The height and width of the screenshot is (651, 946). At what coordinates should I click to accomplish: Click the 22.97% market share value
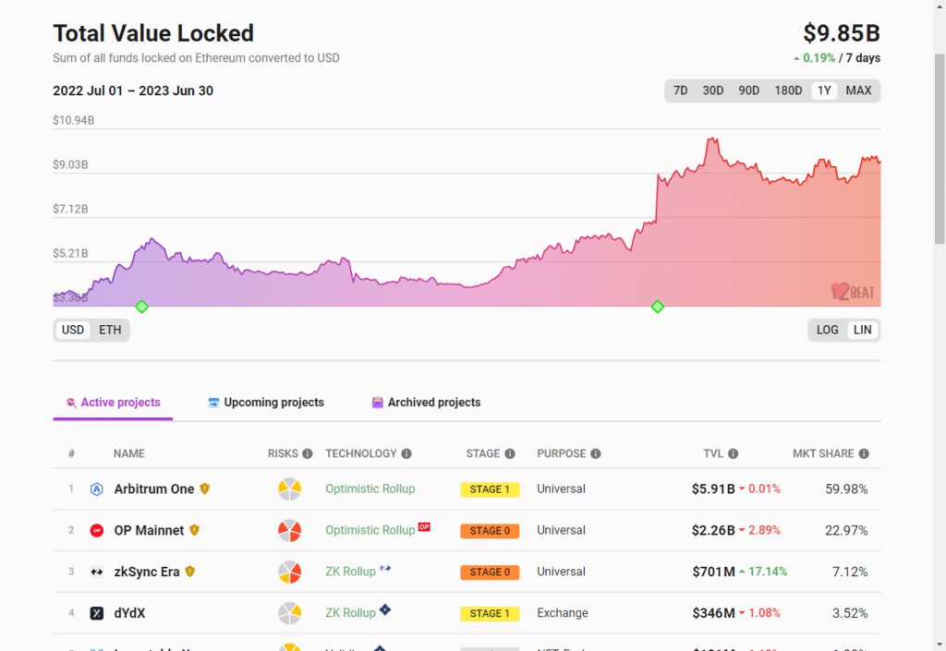pos(846,530)
